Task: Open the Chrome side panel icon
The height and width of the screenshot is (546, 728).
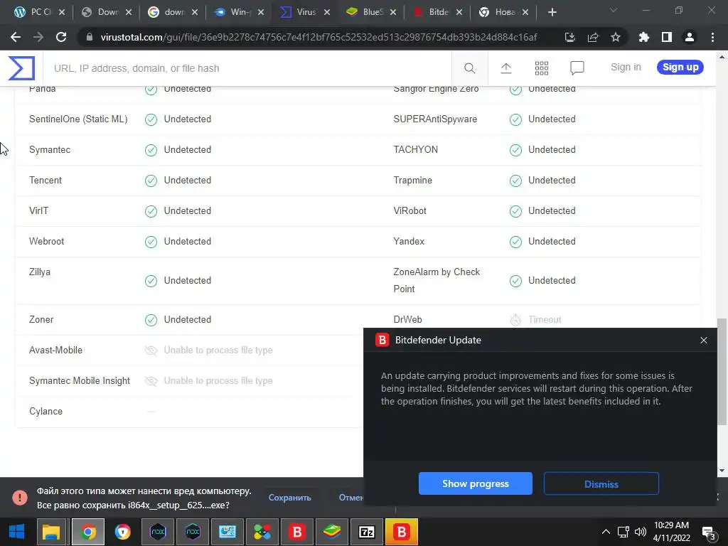Action: point(666,37)
